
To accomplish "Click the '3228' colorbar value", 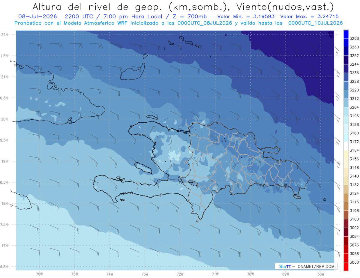I will click(x=354, y=82).
